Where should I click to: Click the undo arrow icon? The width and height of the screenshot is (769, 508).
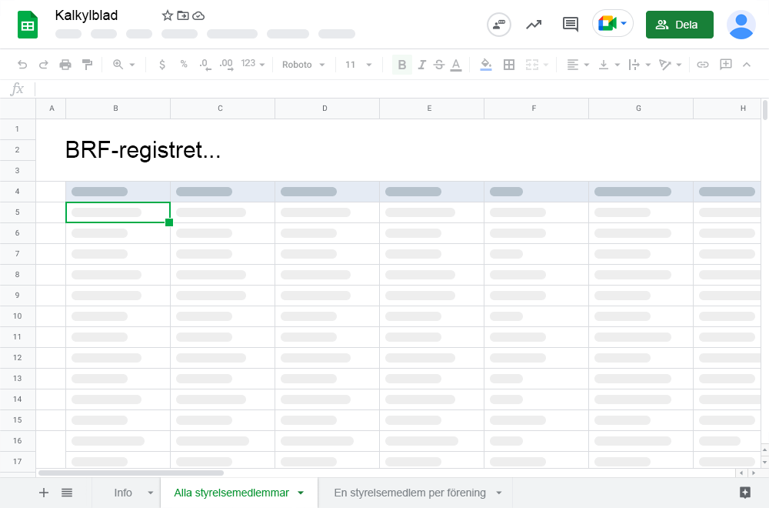click(22, 65)
